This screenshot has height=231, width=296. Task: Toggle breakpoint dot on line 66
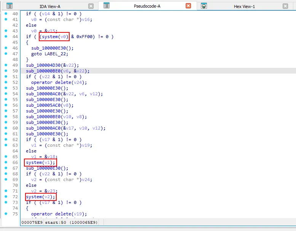point(6,162)
